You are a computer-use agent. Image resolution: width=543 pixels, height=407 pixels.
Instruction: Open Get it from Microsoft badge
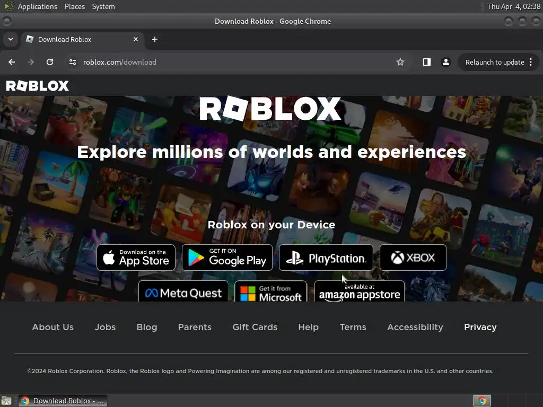coord(271,291)
